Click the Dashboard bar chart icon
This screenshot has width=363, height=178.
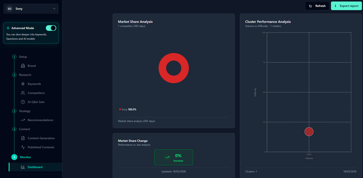click(x=23, y=167)
